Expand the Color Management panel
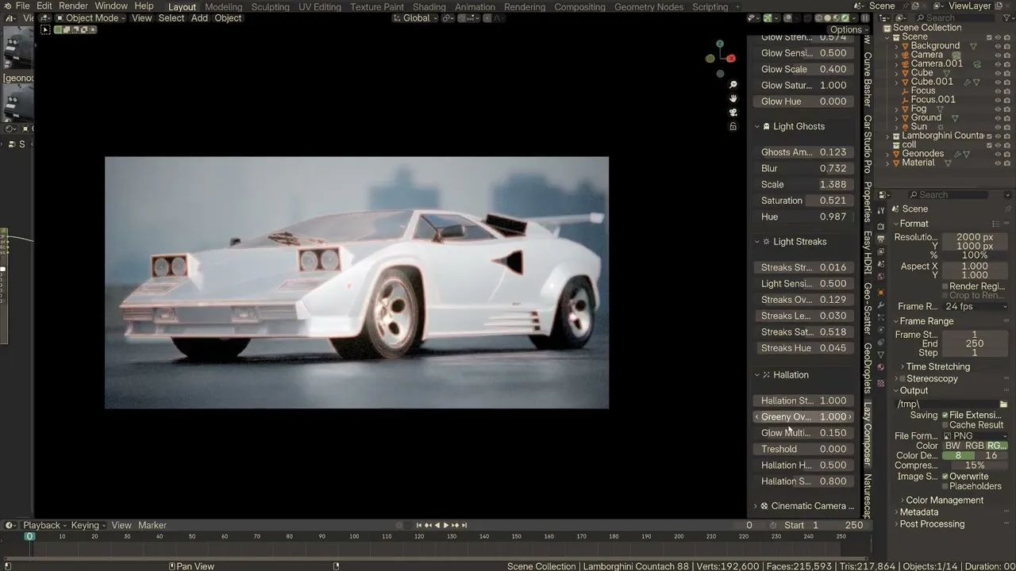The image size is (1016, 571). [x=944, y=500]
